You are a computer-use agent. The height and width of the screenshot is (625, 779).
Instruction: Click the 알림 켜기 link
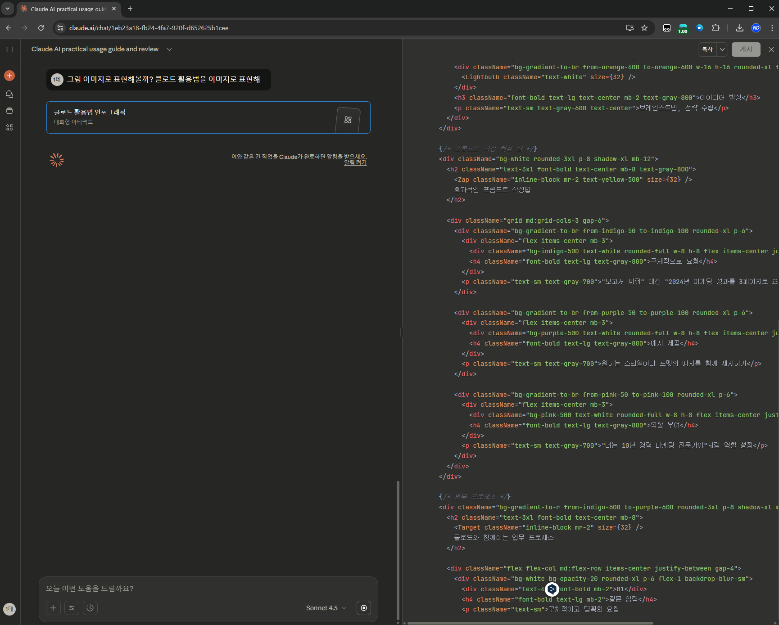[x=355, y=162]
